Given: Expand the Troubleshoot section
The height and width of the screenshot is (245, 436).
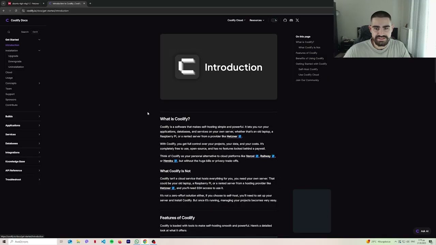Looking at the screenshot, I should tap(22, 180).
